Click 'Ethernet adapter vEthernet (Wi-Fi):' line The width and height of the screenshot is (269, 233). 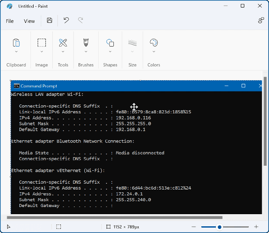coord(58,170)
